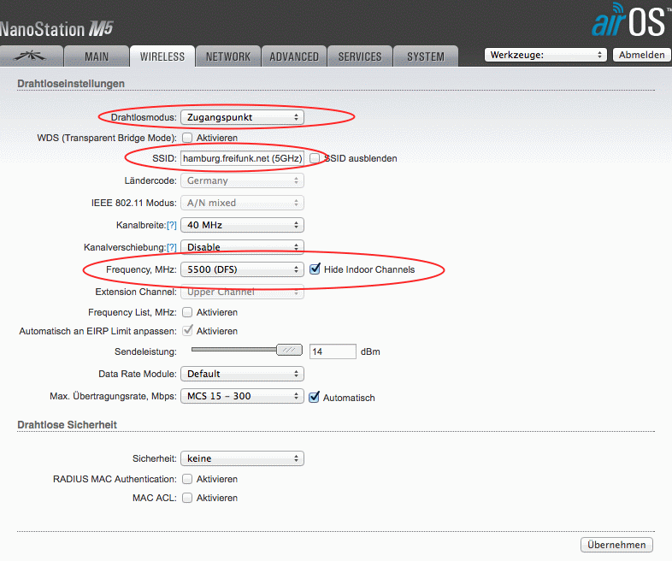This screenshot has height=561, width=672.
Task: Open the Data Rate Module dropdown
Action: [242, 374]
